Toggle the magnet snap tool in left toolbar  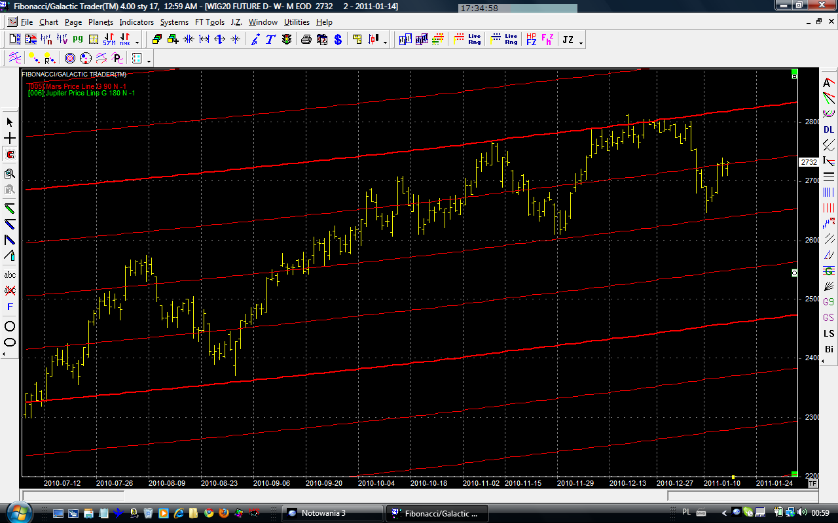point(10,155)
